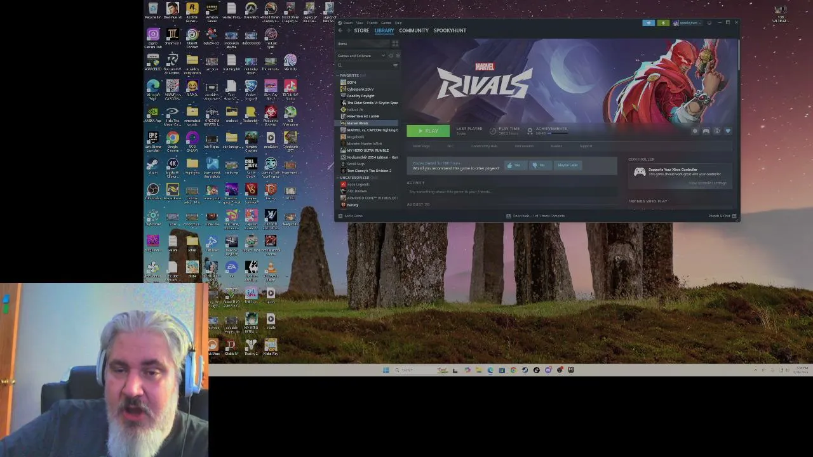Click the recent activity clock filter icon
The width and height of the screenshot is (813, 457).
pos(391,56)
